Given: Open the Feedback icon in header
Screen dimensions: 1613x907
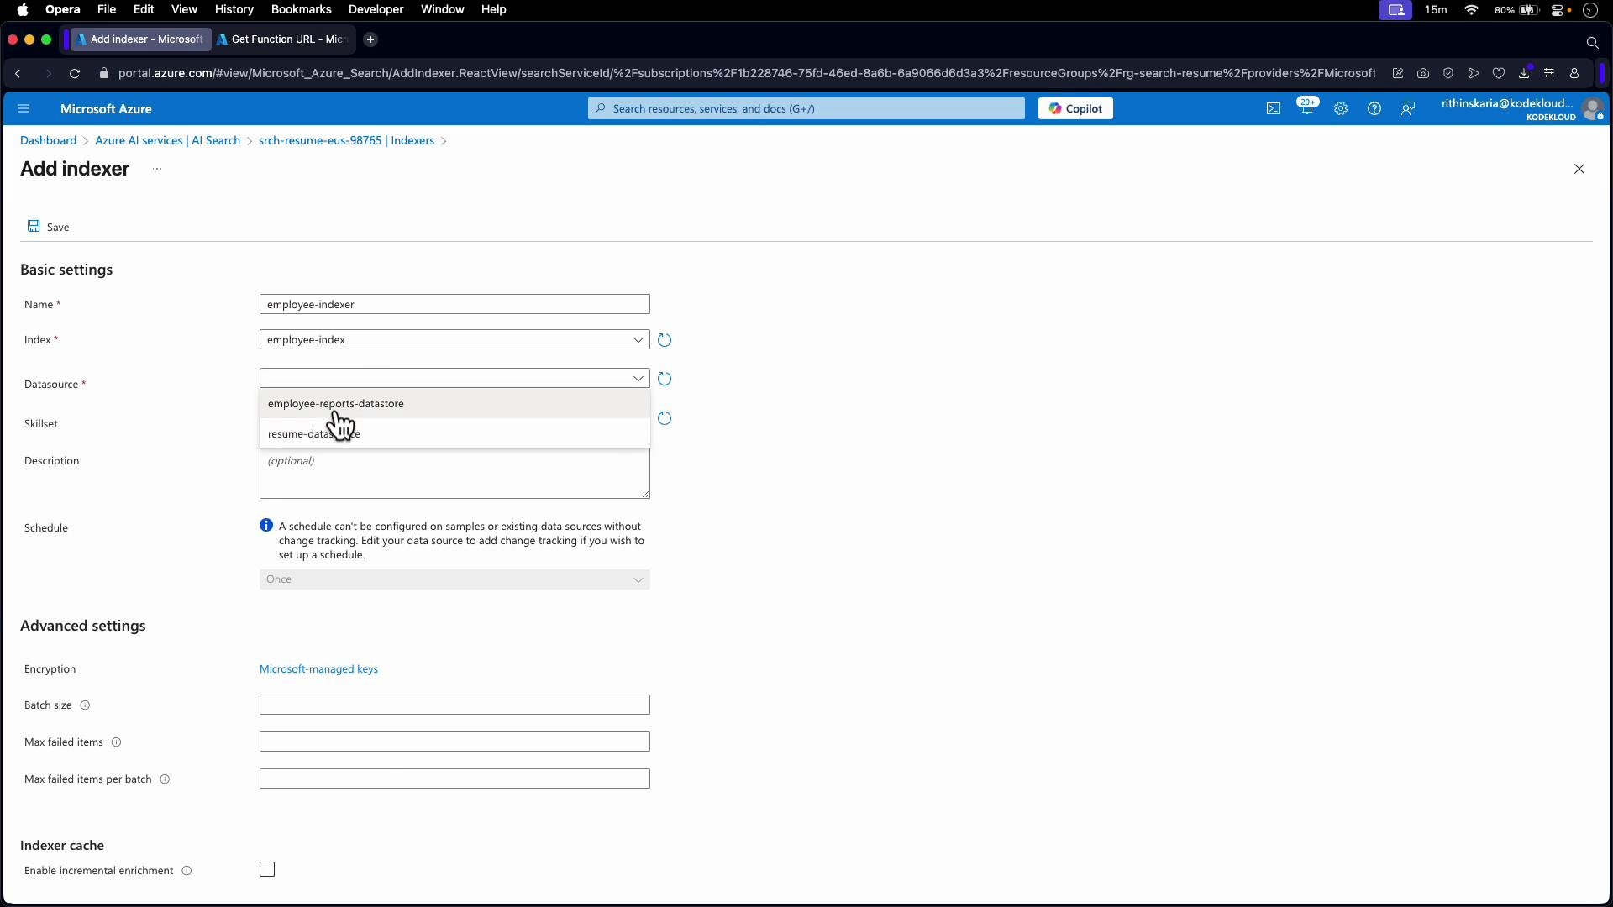Looking at the screenshot, I should pyautogui.click(x=1408, y=108).
